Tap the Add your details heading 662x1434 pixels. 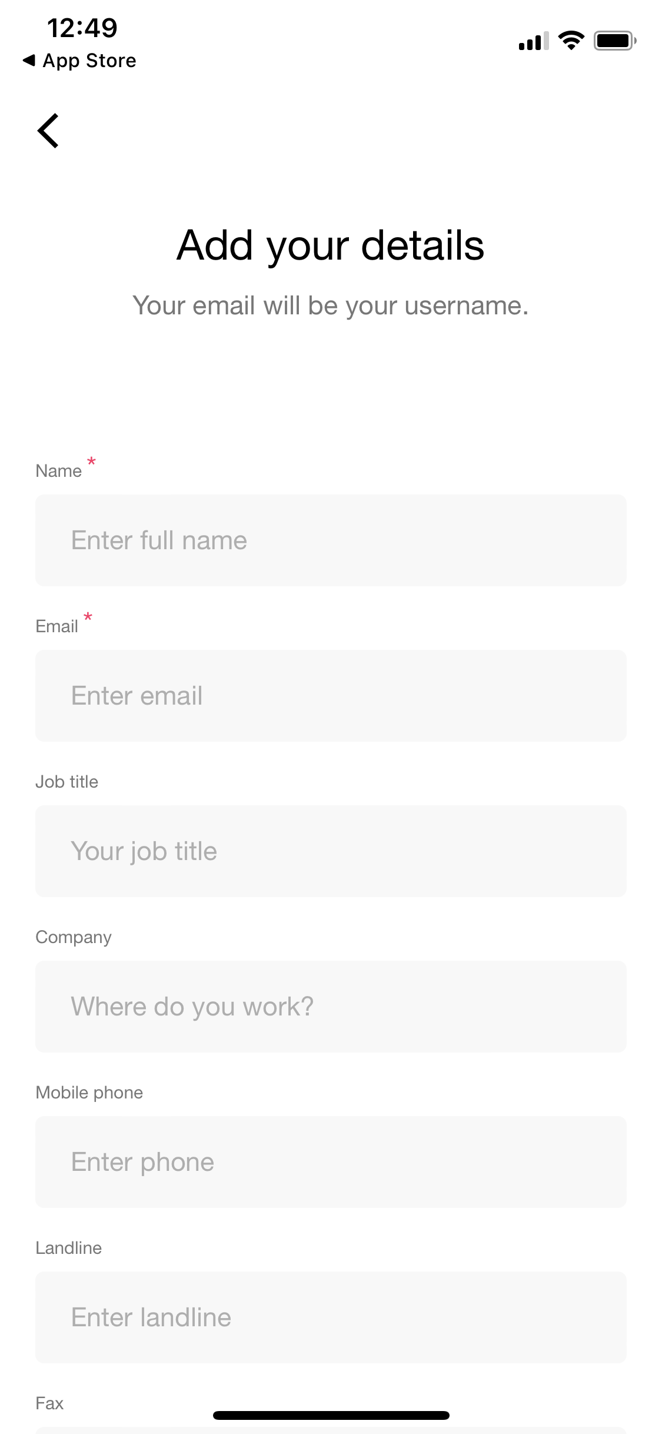tap(331, 245)
